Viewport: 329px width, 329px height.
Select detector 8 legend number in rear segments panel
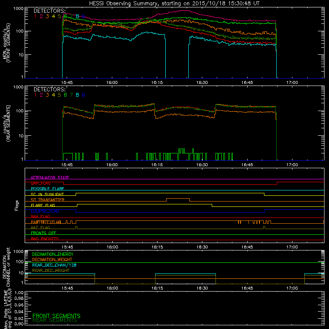point(77,95)
